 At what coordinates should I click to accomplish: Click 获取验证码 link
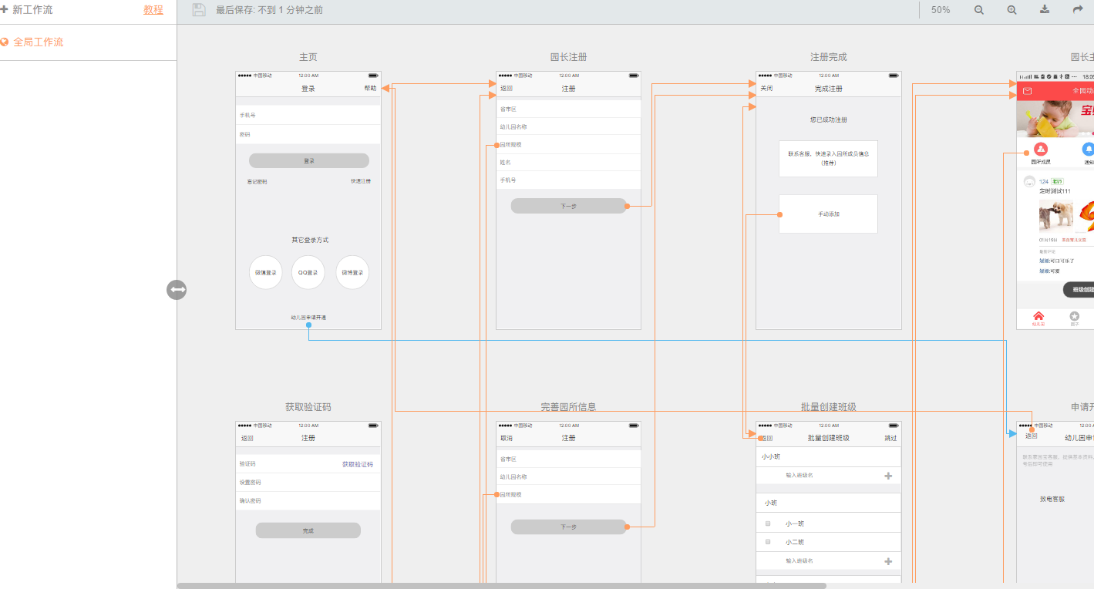pyautogui.click(x=358, y=464)
